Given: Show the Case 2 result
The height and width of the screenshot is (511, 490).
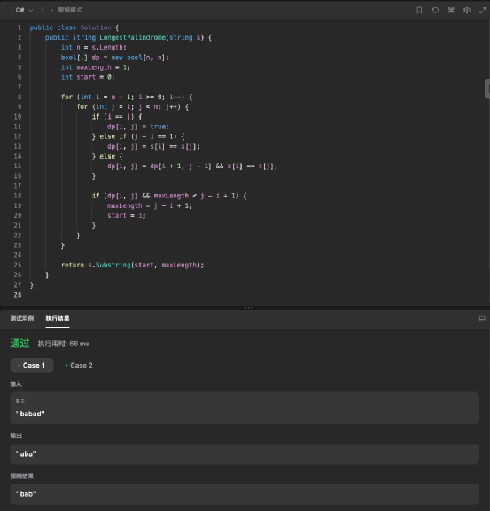Looking at the screenshot, I should 79,366.
